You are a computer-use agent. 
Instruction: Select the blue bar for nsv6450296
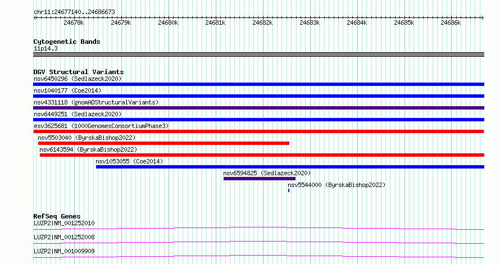(258, 84)
